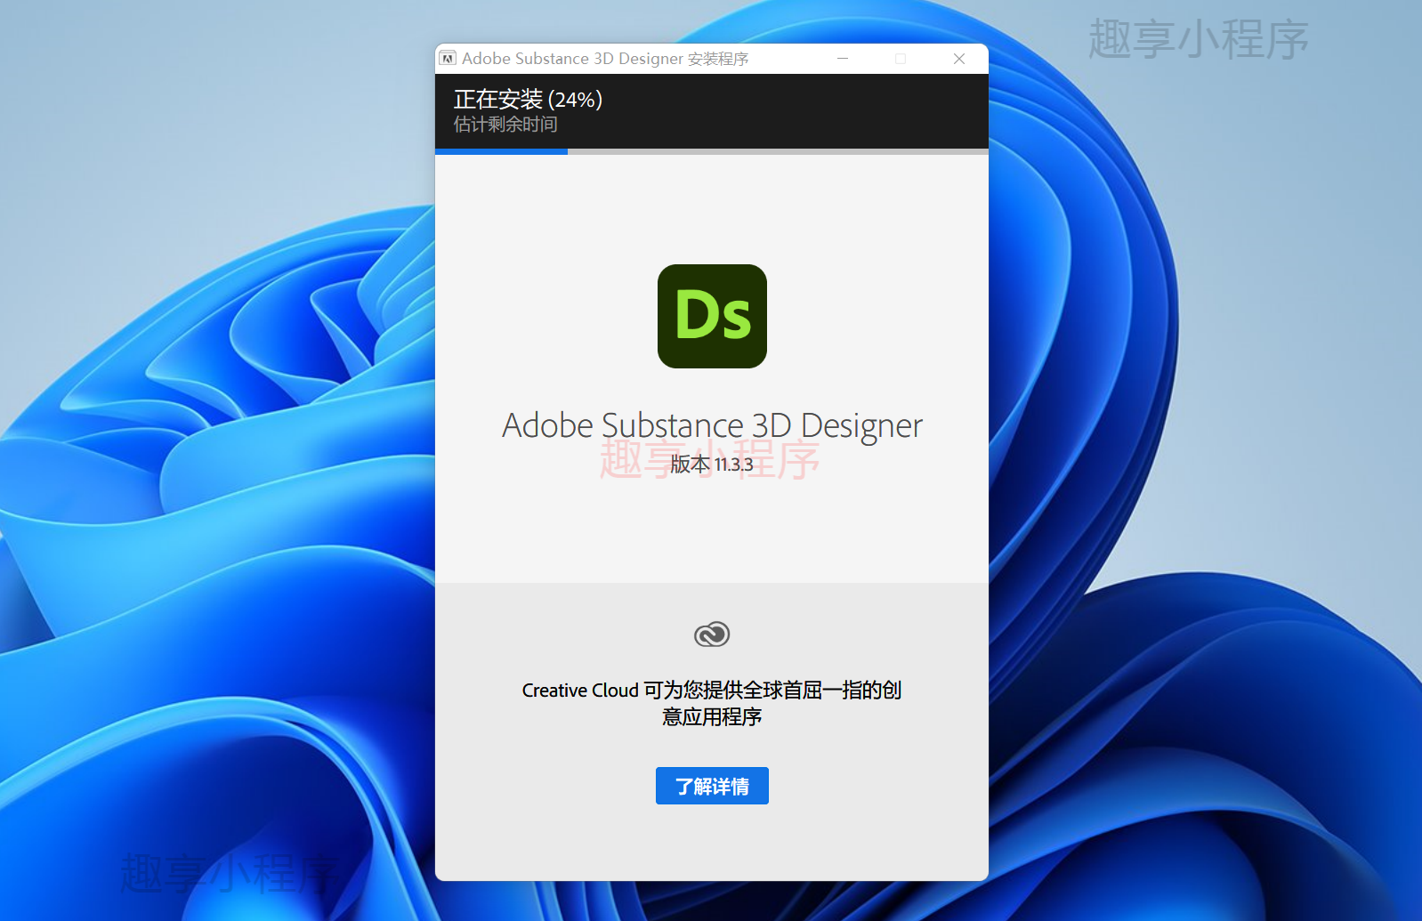Click the Creative Cloud logo icon
This screenshot has width=1422, height=921.
(x=712, y=634)
